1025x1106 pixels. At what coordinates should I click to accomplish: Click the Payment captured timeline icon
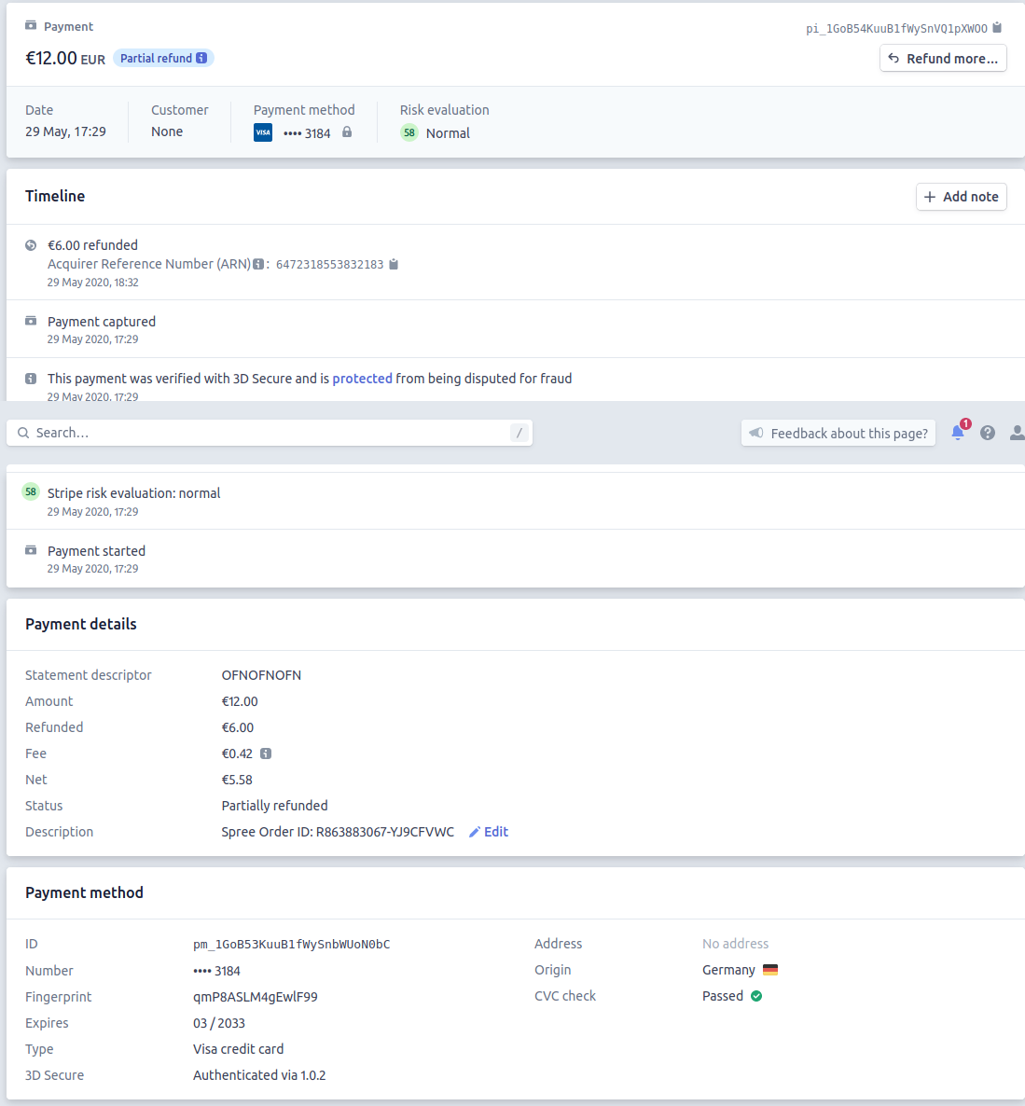tap(31, 321)
